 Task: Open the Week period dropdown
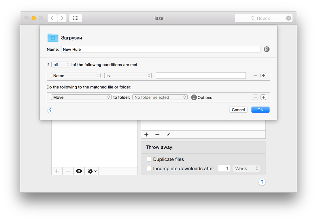(x=246, y=169)
